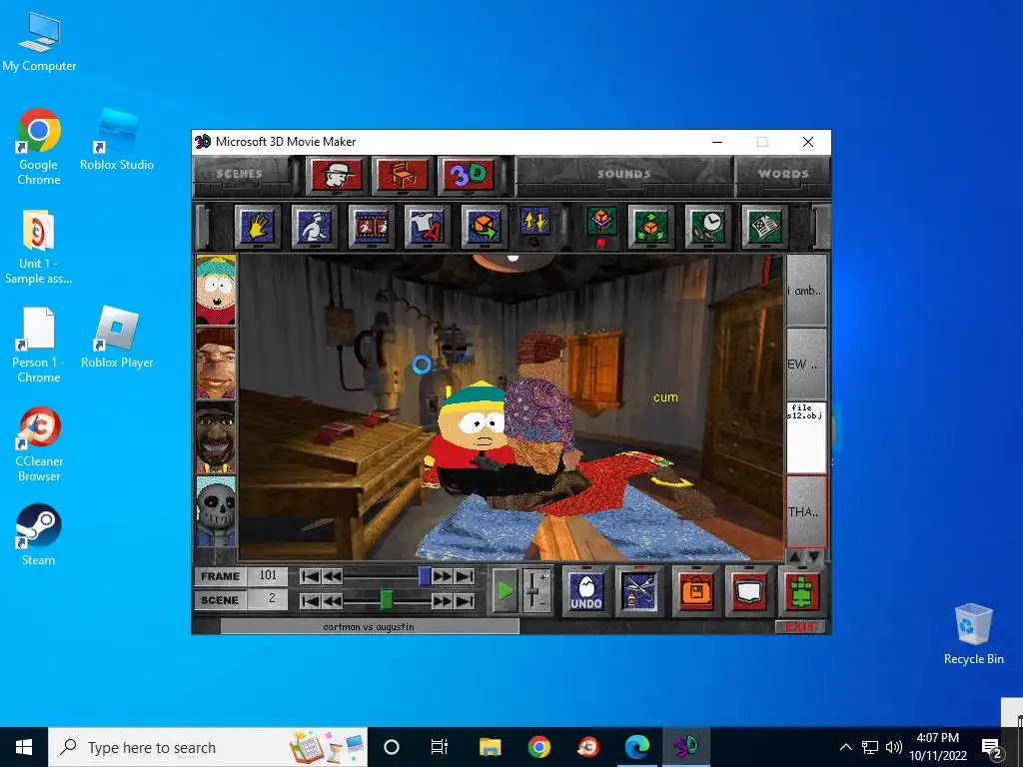Click the UNDO egg button
This screenshot has width=1023, height=767.
[x=585, y=591]
